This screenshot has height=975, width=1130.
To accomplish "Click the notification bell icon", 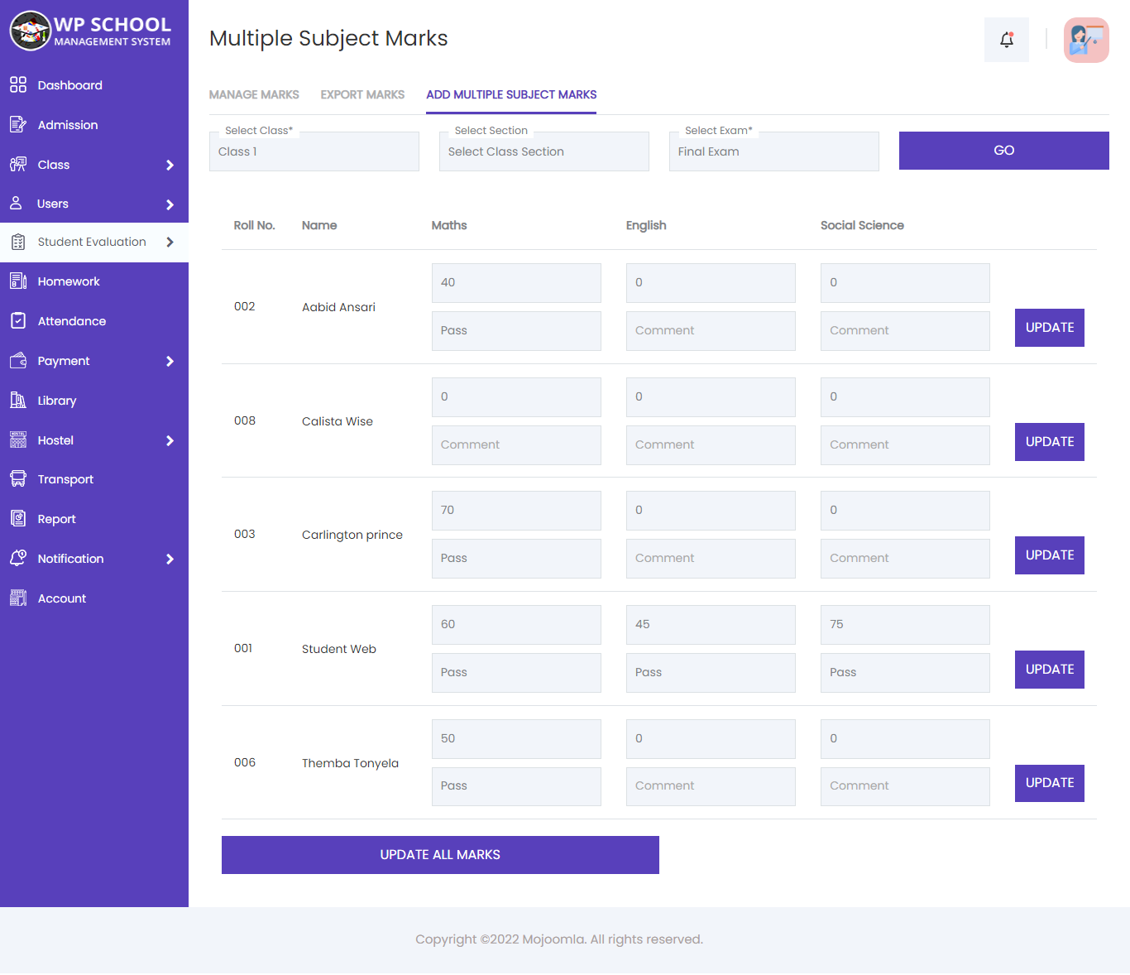I will (x=1006, y=39).
